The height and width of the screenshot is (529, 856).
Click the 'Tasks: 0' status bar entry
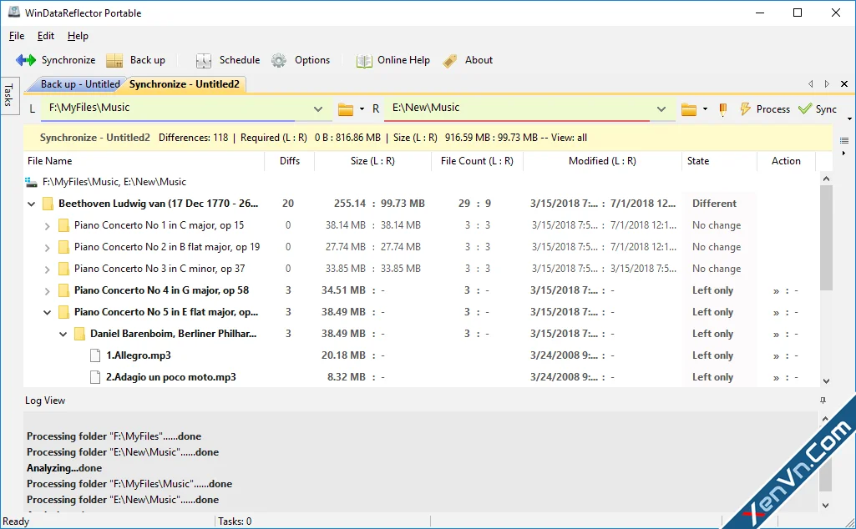(x=235, y=521)
